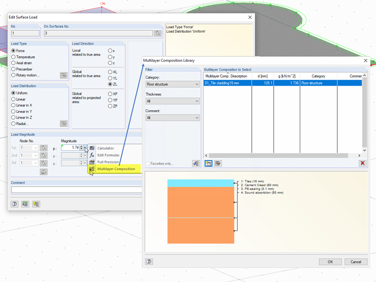Open the Radial distribution settings icon button
This screenshot has width=376, height=282.
(x=63, y=124)
